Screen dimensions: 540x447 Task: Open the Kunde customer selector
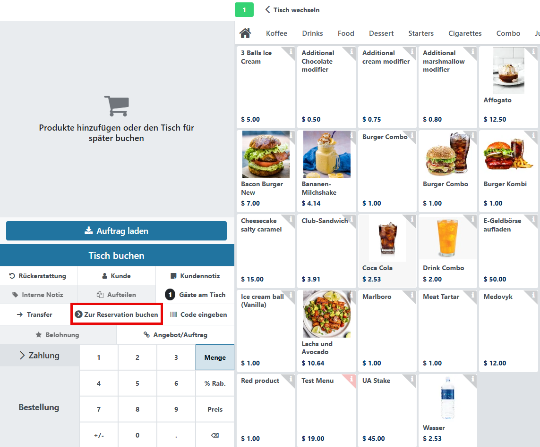tap(116, 276)
